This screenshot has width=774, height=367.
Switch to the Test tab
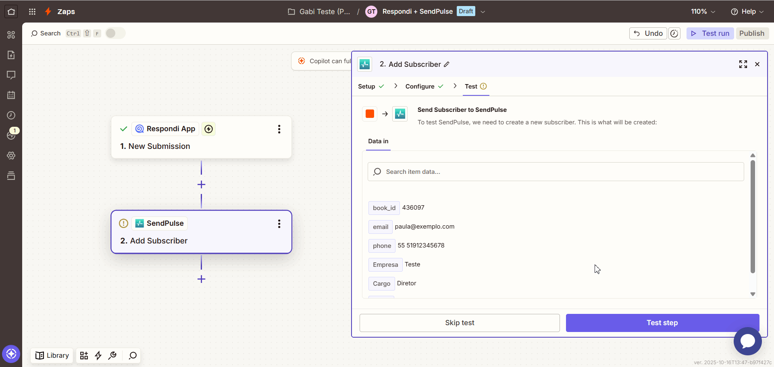[x=476, y=87]
